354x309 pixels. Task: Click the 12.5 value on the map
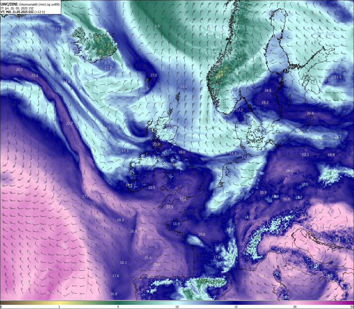click(248, 217)
